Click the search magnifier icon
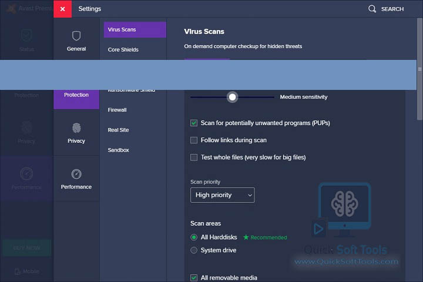The image size is (423, 282). 372,9
